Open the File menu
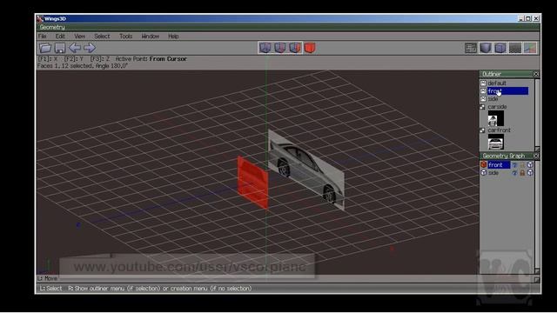The width and height of the screenshot is (557, 313). (x=43, y=37)
